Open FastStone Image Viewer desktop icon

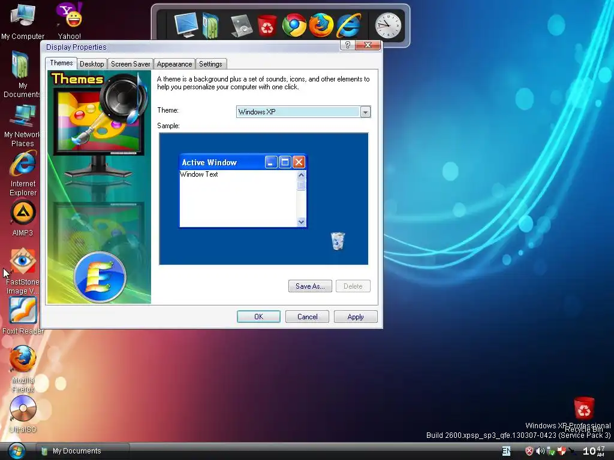(x=23, y=271)
